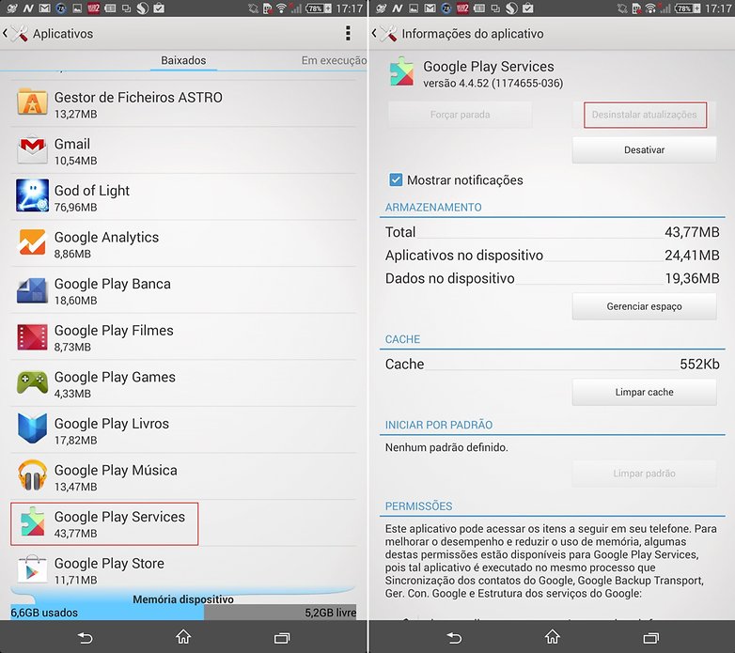Select the God of Light app icon

[32, 195]
